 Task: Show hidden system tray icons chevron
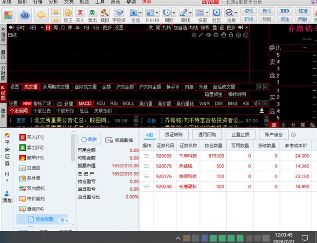tap(178, 238)
